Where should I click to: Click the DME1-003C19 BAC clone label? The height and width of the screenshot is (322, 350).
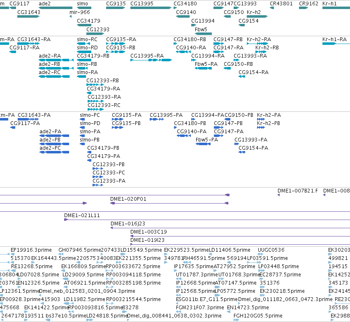click(148, 232)
